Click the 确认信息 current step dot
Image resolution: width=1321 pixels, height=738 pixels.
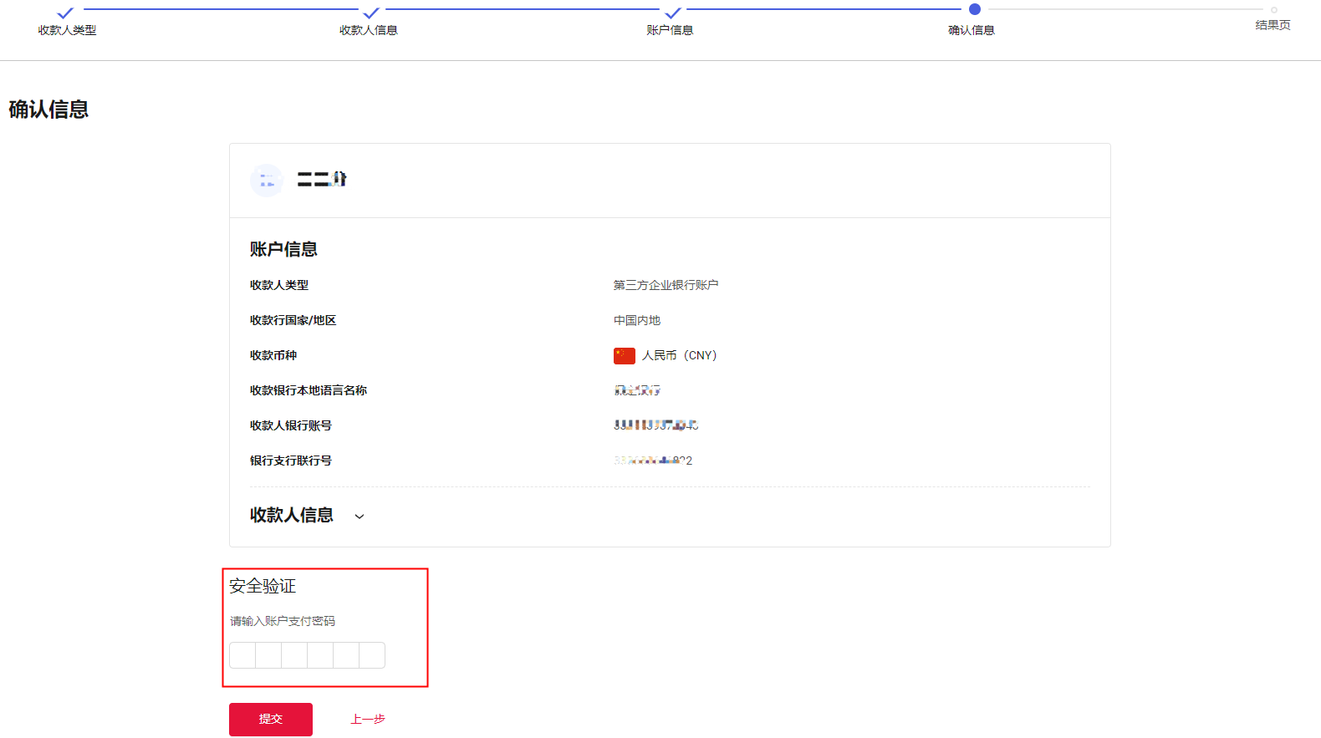click(975, 9)
